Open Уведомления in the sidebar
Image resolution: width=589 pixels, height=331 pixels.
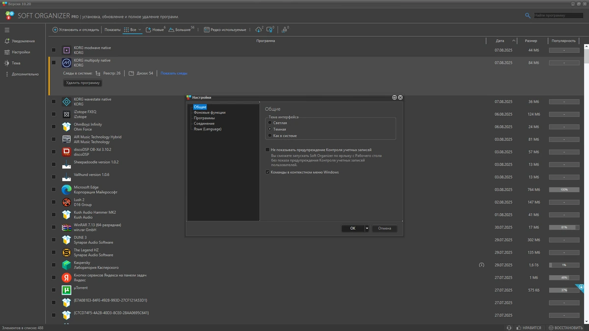(x=20, y=41)
